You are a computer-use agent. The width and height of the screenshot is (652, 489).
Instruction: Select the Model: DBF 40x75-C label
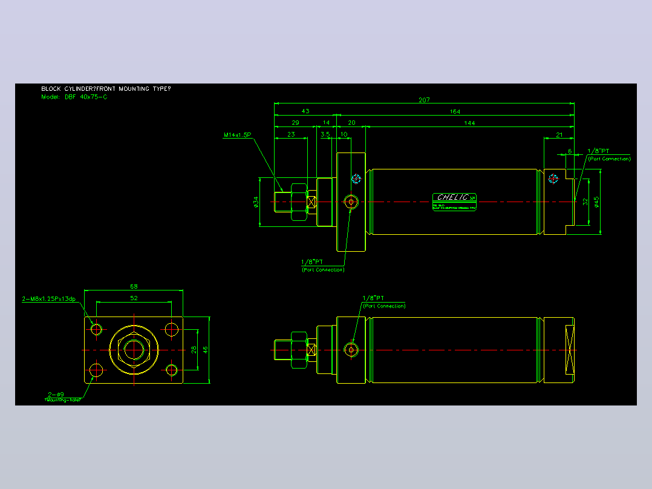pyautogui.click(x=74, y=97)
